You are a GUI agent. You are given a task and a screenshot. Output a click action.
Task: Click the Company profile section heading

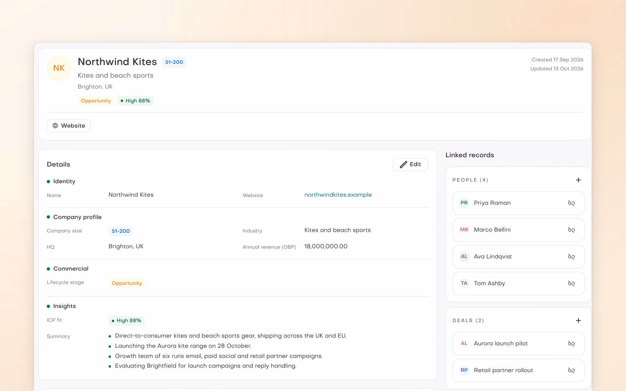tap(77, 217)
